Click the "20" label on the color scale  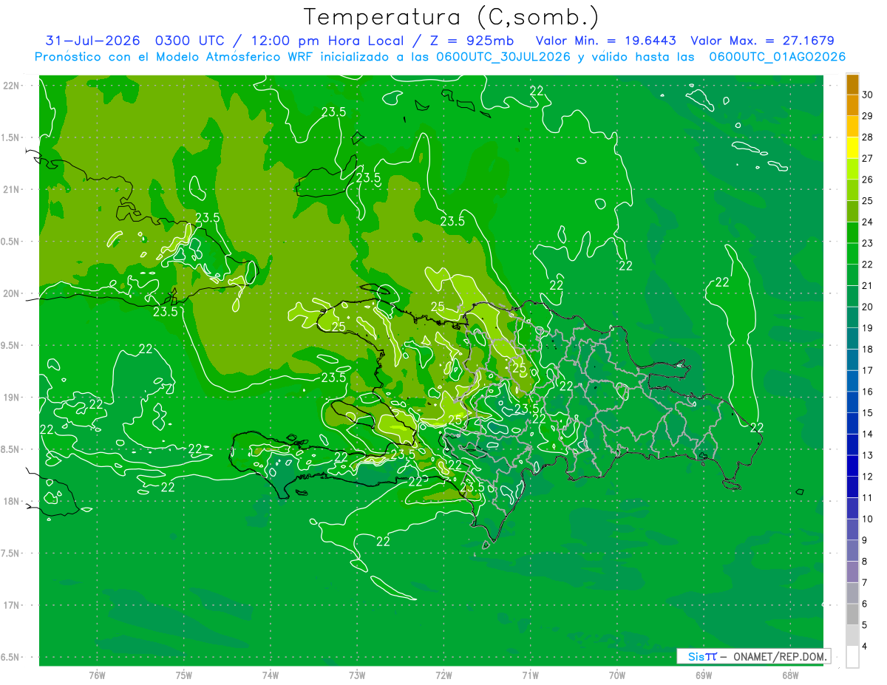tap(868, 307)
